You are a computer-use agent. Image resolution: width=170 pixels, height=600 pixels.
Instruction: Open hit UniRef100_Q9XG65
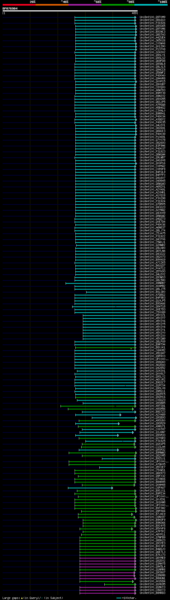pyautogui.click(x=152, y=26)
